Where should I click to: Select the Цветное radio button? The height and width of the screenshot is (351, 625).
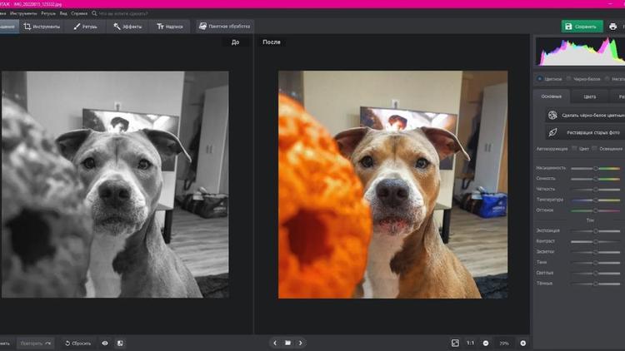(x=540, y=79)
